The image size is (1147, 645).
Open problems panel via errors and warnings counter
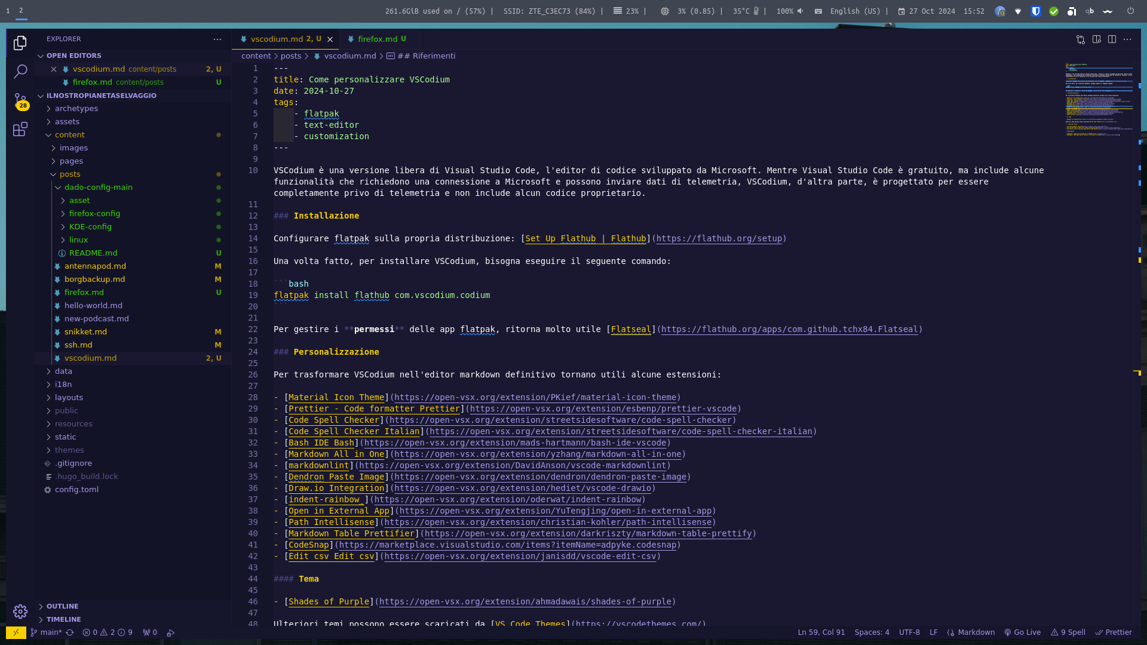tap(108, 632)
